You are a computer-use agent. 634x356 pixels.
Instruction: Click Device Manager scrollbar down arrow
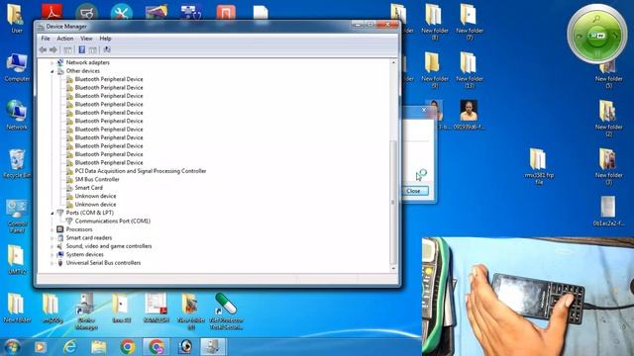(x=393, y=268)
